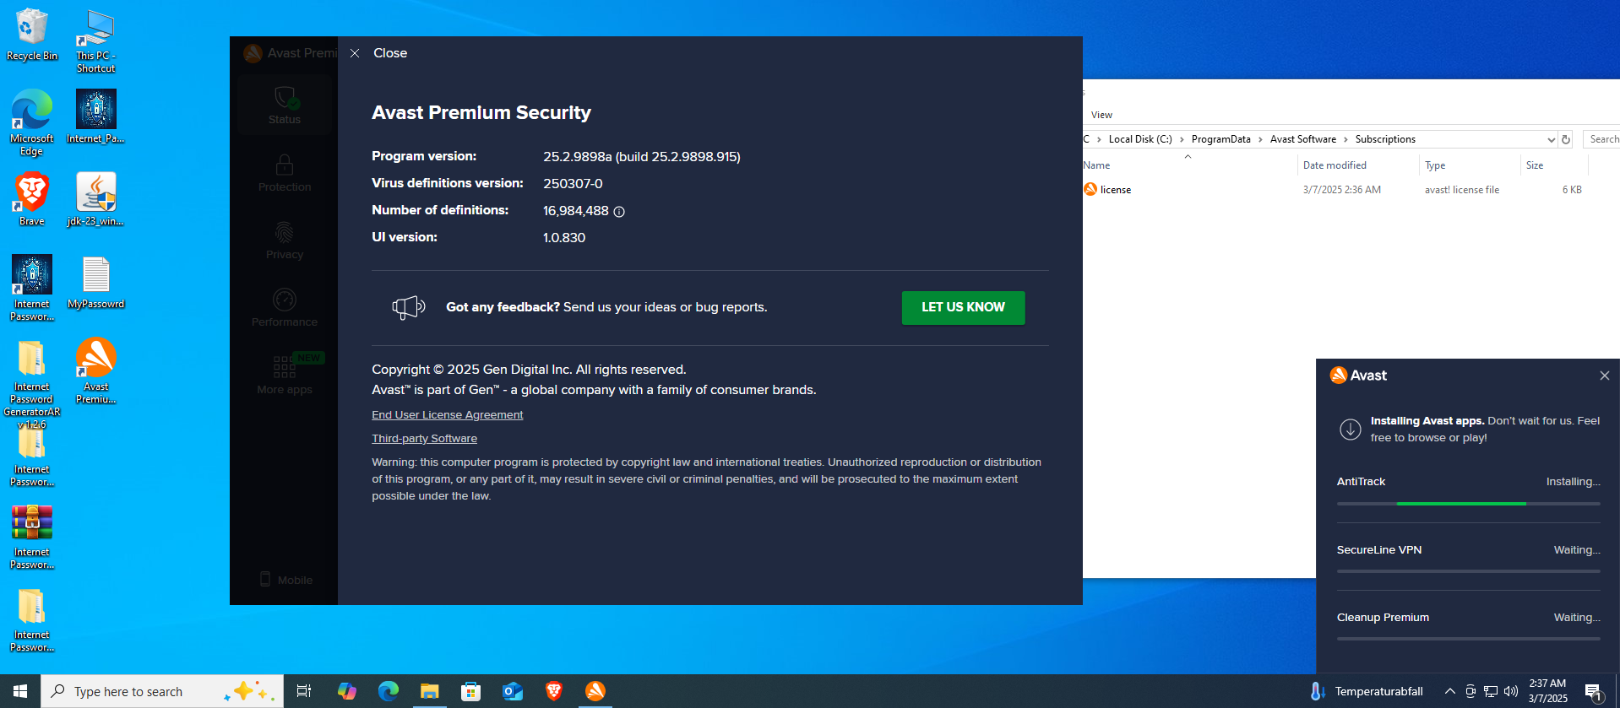This screenshot has width=1620, height=708.
Task: Expand breadcrumb chevron after Avast Software
Action: pos(1345,139)
